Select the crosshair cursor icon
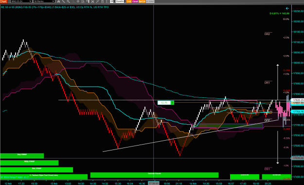304x185 pixels. click(78, 1)
